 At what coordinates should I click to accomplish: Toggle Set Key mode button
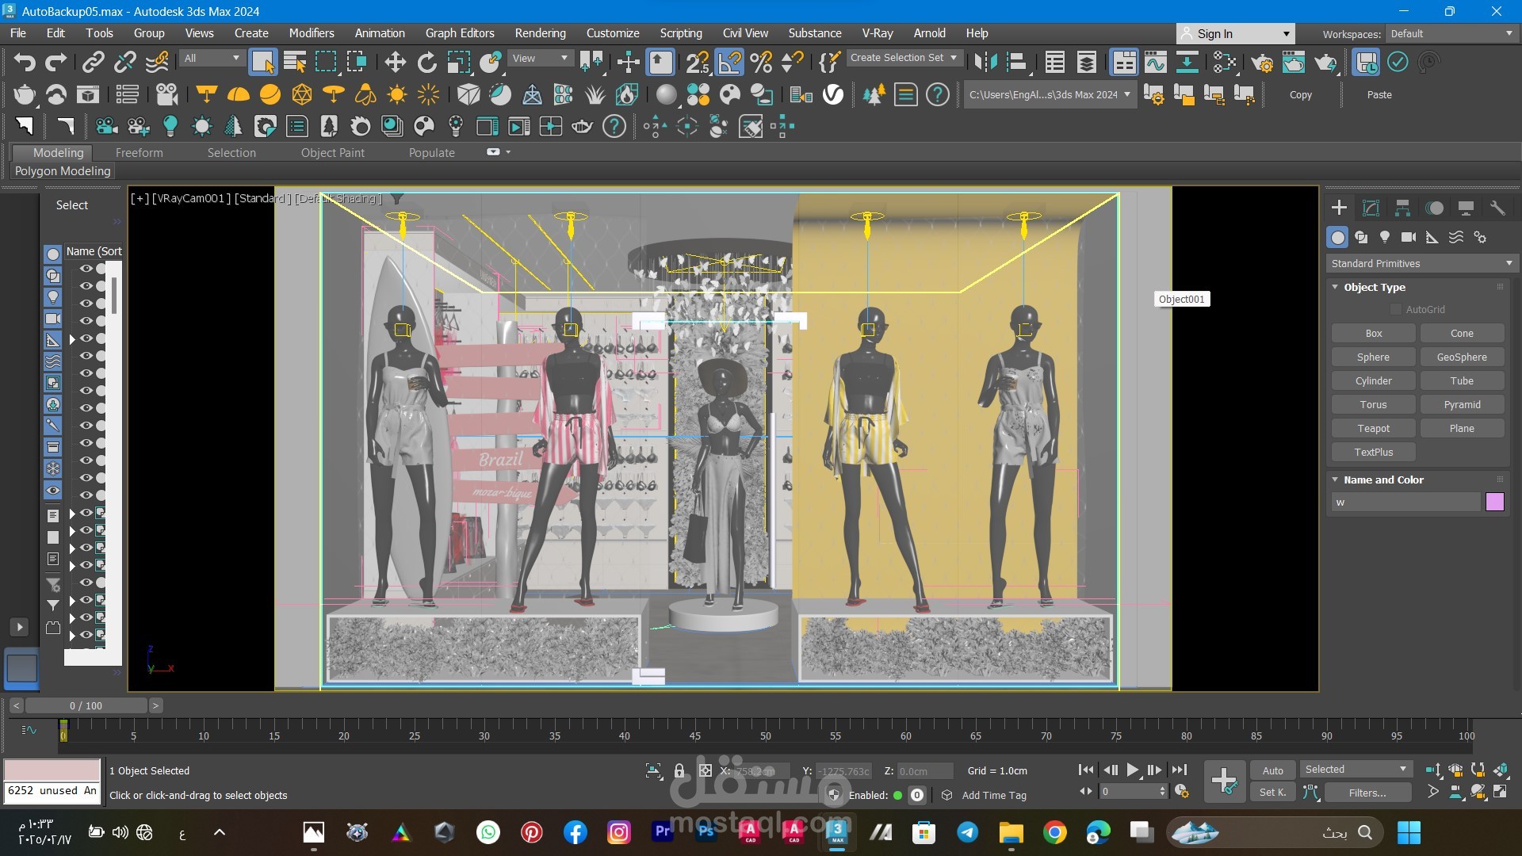pos(1272,792)
